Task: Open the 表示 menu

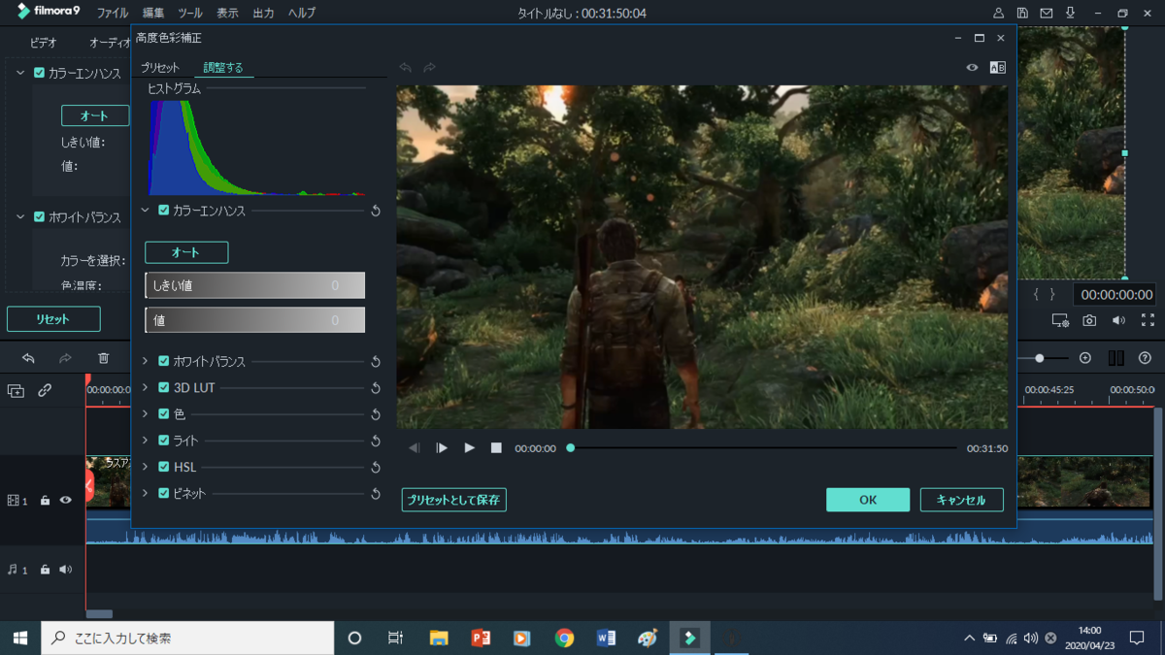Action: click(x=227, y=14)
